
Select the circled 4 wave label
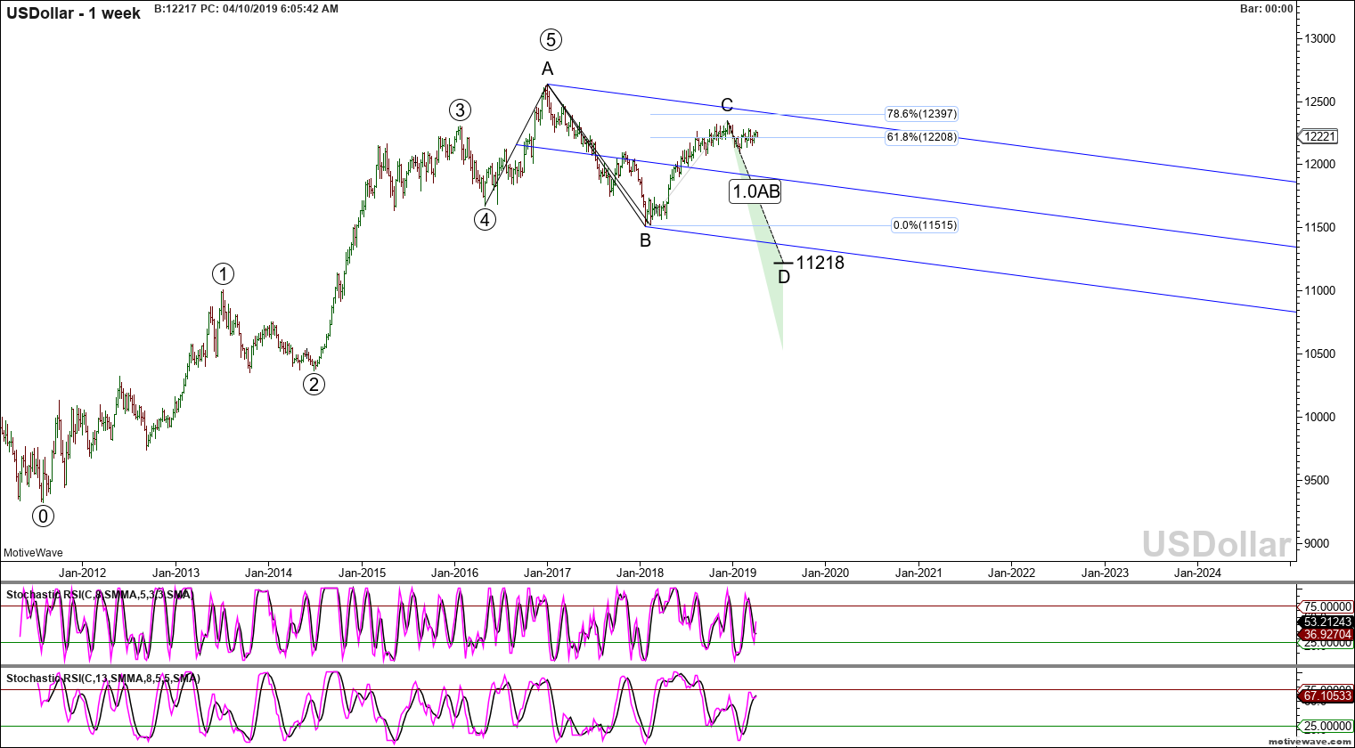(x=485, y=219)
